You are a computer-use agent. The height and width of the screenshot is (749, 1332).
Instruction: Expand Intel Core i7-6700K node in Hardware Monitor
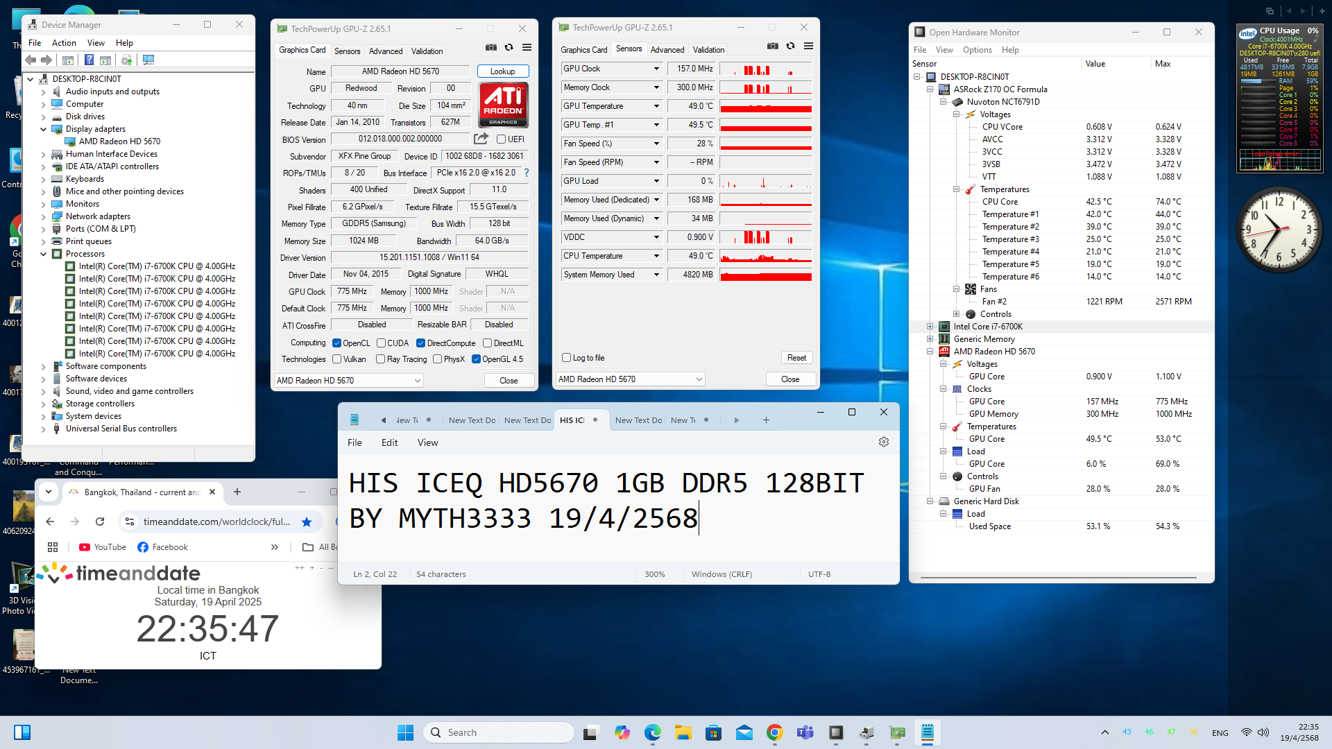tap(930, 327)
